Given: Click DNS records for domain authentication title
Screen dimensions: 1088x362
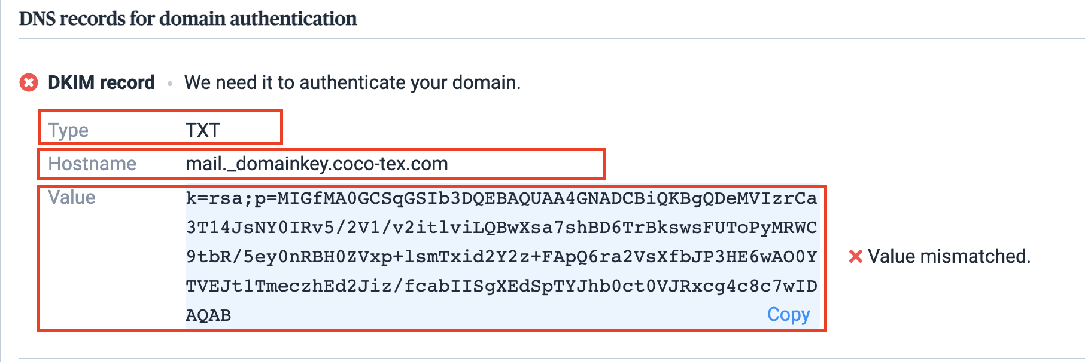Looking at the screenshot, I should click(188, 19).
